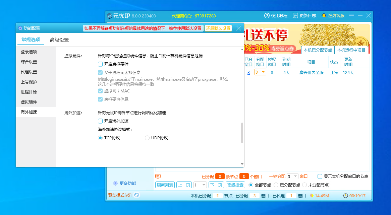Select the 已分配节点 radio button
Screen dimensions: 391x215
276,185
